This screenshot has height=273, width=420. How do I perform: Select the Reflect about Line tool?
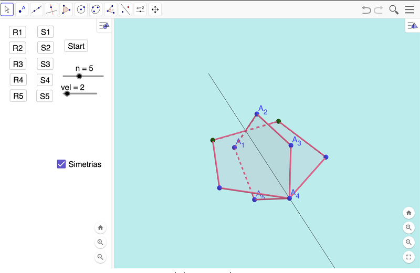tap(125, 9)
